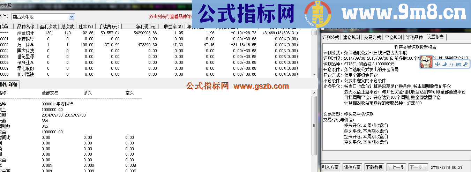Image resolution: width=471 pixels, height=172 pixels.
Task: Select the 平安银行 row in results table
Action: point(156,39)
